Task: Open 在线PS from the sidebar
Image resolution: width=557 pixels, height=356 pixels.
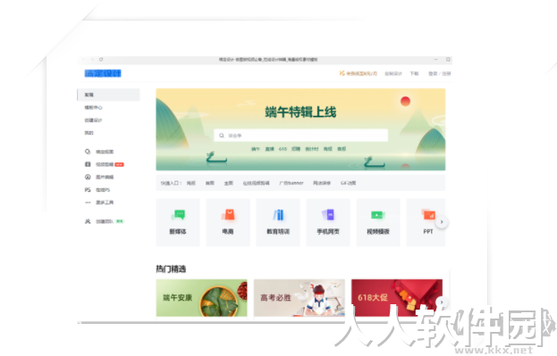Action: 103,190
